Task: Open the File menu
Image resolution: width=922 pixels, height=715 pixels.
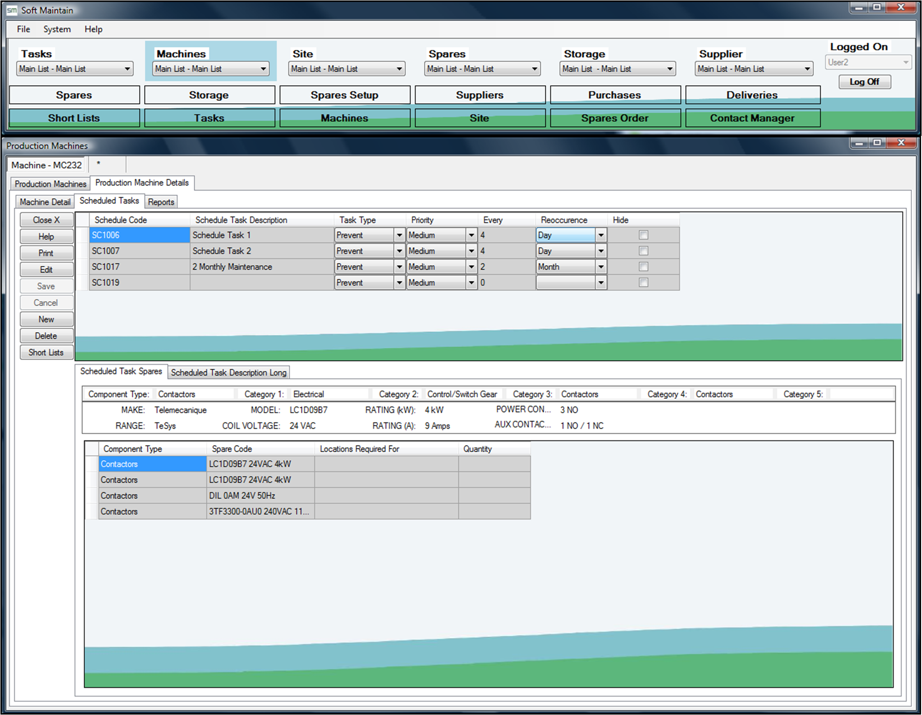Action: (x=23, y=29)
